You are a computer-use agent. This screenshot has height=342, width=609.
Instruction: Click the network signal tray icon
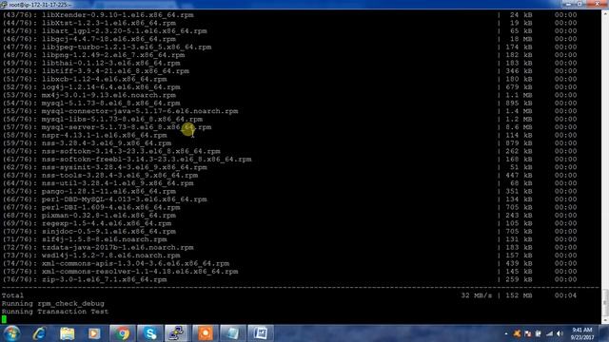[549, 333]
